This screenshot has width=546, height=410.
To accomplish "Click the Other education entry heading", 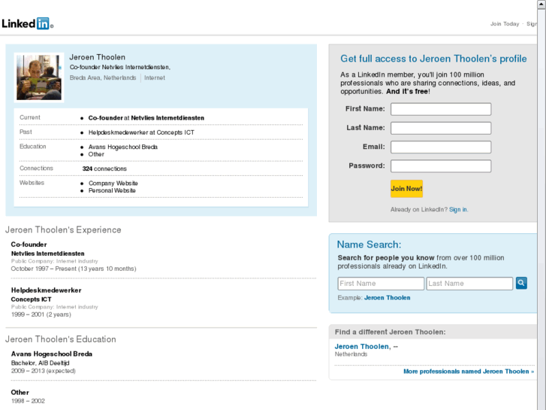I will (20, 393).
